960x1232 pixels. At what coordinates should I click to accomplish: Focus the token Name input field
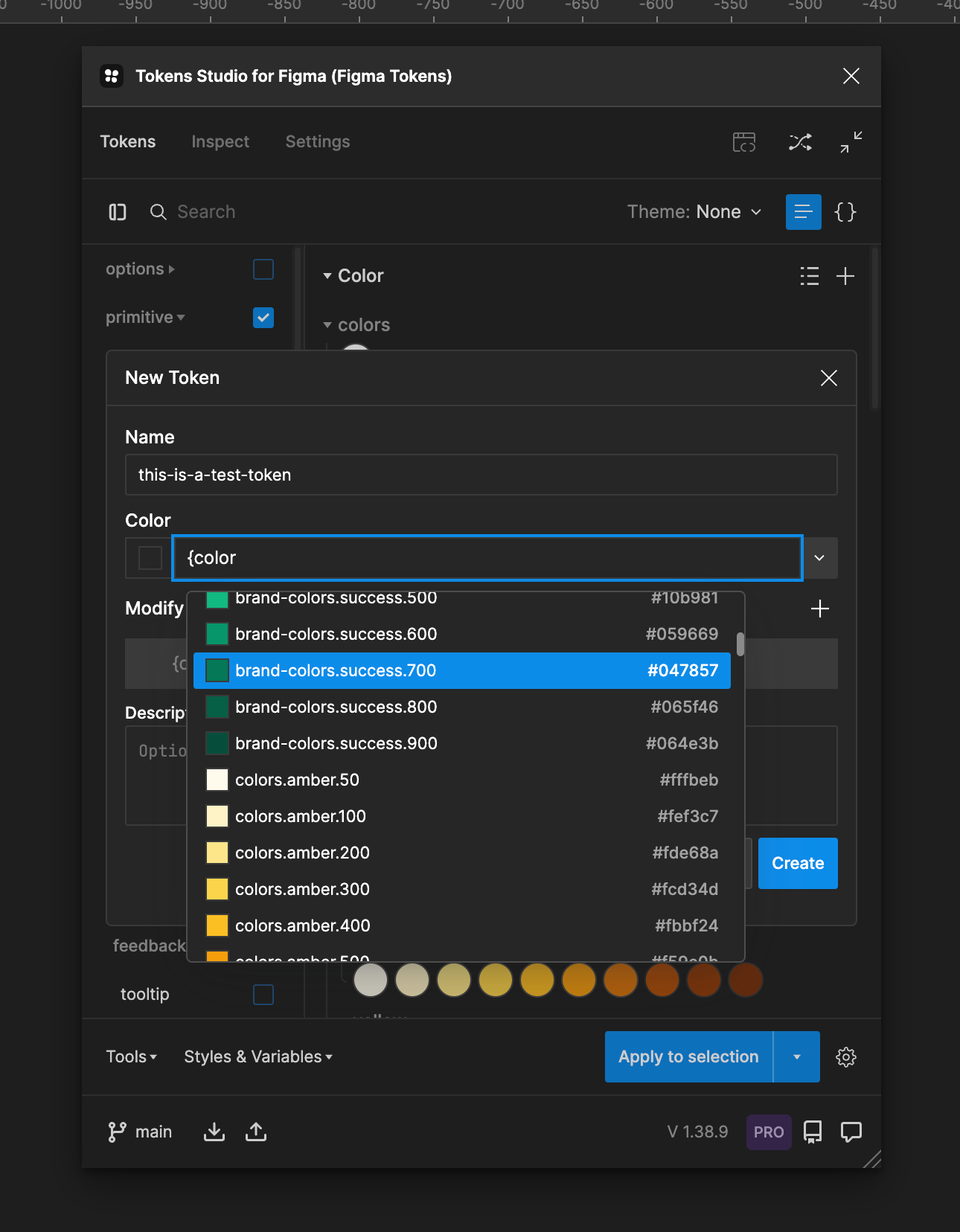click(481, 475)
